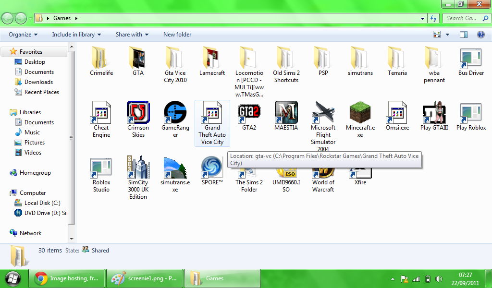
Task: Open Microsoft Flight Simulator 2004 shortcut
Action: pyautogui.click(x=323, y=113)
